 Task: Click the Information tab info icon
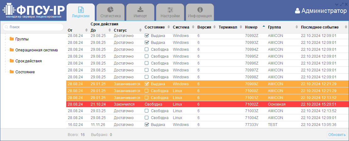point(200,10)
